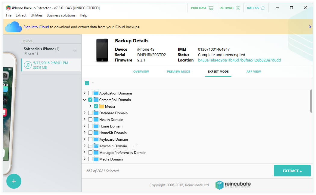Open the Utilities menu
Viewport: 316px width, 195px height.
tap(36, 15)
